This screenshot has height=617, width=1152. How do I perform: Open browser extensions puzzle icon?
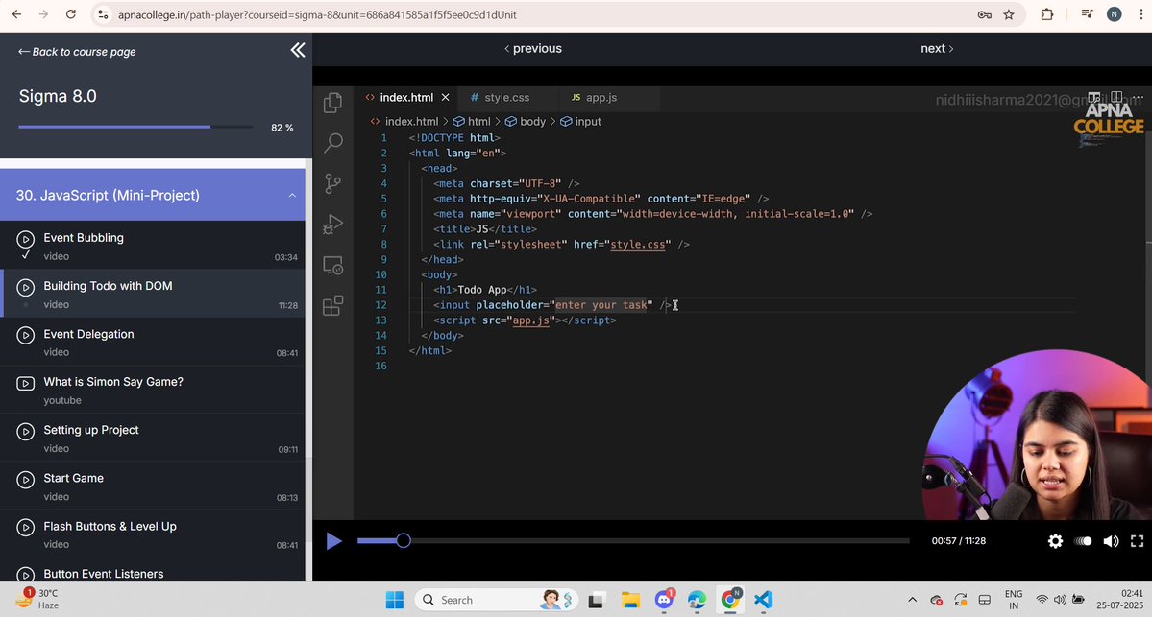(x=1047, y=14)
